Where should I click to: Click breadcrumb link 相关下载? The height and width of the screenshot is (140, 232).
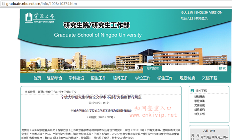tap(64, 92)
